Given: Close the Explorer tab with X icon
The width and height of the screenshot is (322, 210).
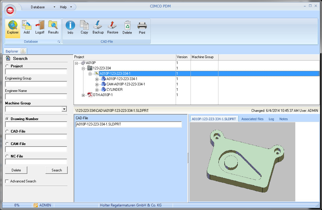Looking at the screenshot, I should [x=23, y=51].
